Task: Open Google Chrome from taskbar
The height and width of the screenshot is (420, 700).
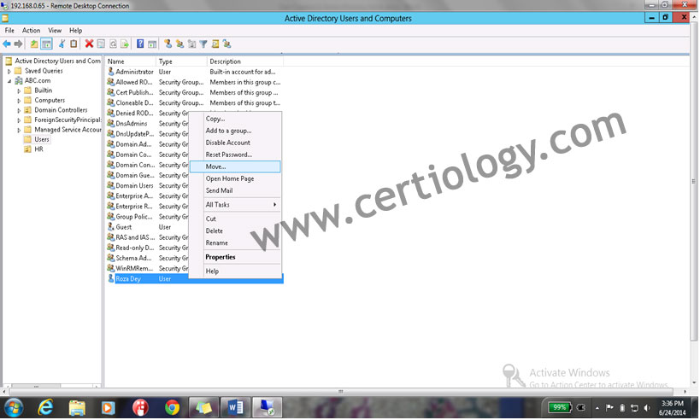Action: point(172,407)
